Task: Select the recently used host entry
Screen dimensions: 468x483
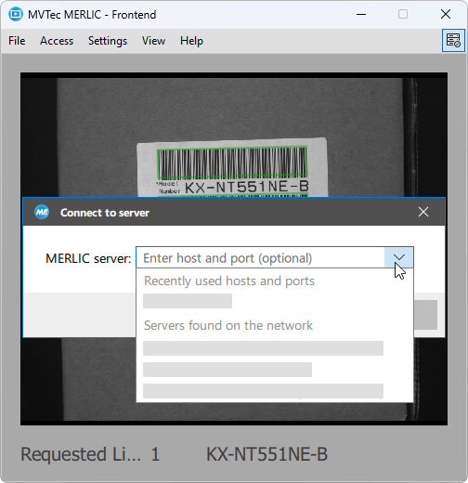Action: [188, 301]
